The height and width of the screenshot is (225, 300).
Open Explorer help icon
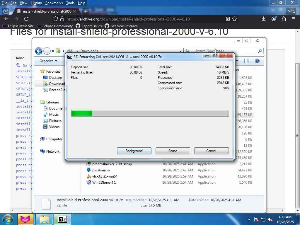coord(257,61)
